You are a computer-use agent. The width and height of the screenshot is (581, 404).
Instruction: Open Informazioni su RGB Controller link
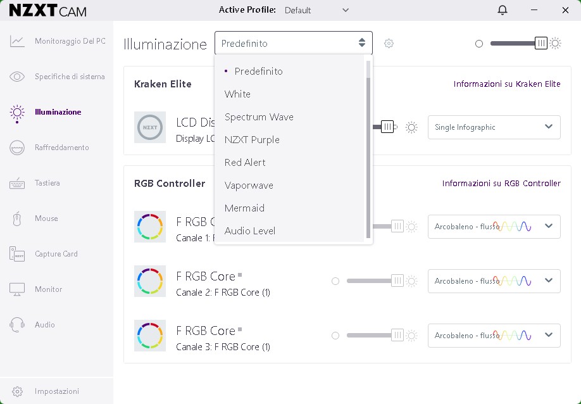(501, 184)
